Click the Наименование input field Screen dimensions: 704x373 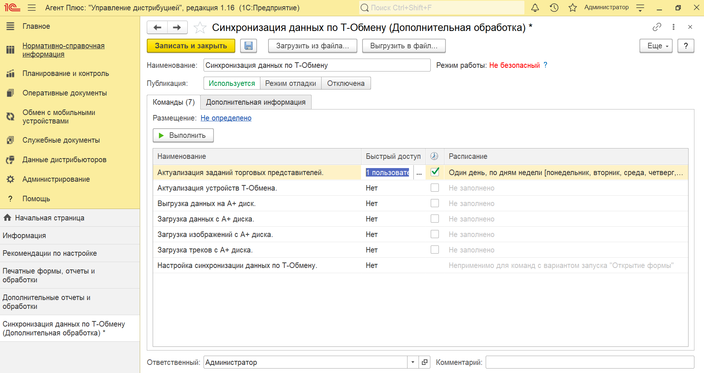coord(317,65)
